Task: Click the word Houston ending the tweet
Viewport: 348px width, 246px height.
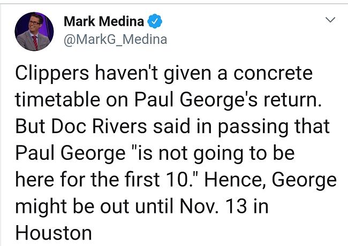Action: click(54, 233)
